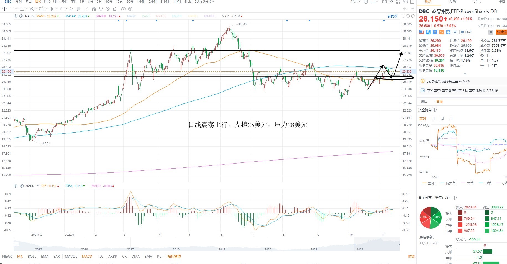
Task: Expand the MA indicator type dropdown
Action: [x=33, y=16]
